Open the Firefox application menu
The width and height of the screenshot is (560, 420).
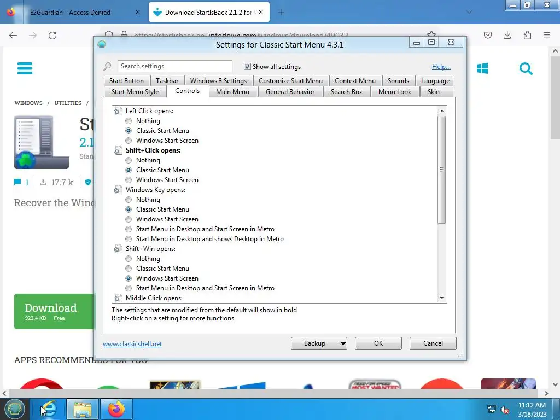pos(547,35)
